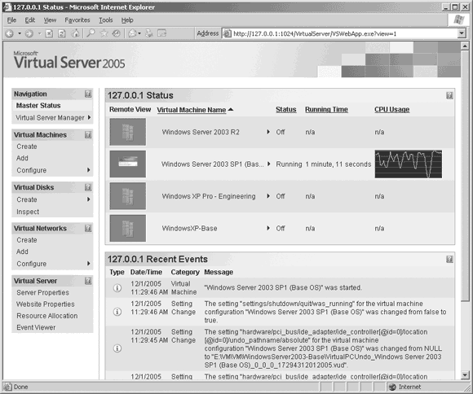The width and height of the screenshot is (473, 394).
Task: Open help icon in Virtual Disks panel header
Action: click(x=88, y=187)
